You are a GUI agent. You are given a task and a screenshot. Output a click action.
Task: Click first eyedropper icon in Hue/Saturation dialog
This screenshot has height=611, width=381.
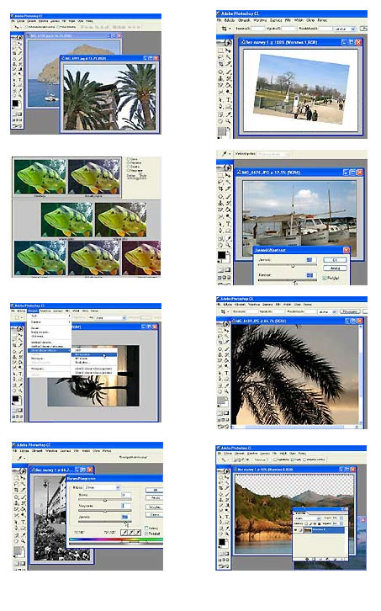tap(124, 532)
